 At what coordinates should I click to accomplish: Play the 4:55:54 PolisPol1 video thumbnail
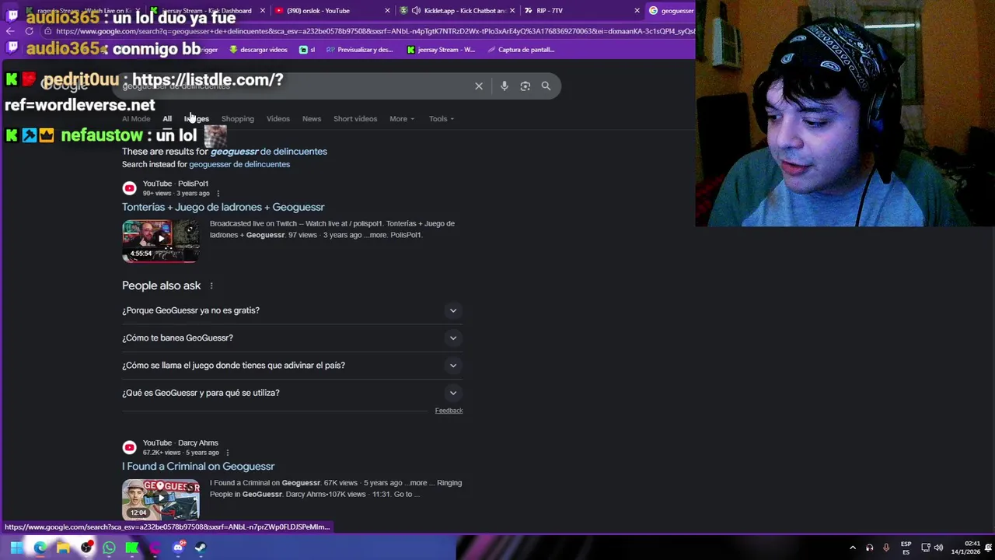(160, 241)
